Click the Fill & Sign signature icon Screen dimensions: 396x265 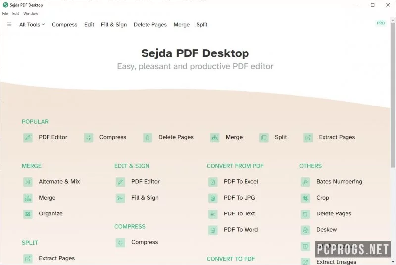click(x=120, y=198)
